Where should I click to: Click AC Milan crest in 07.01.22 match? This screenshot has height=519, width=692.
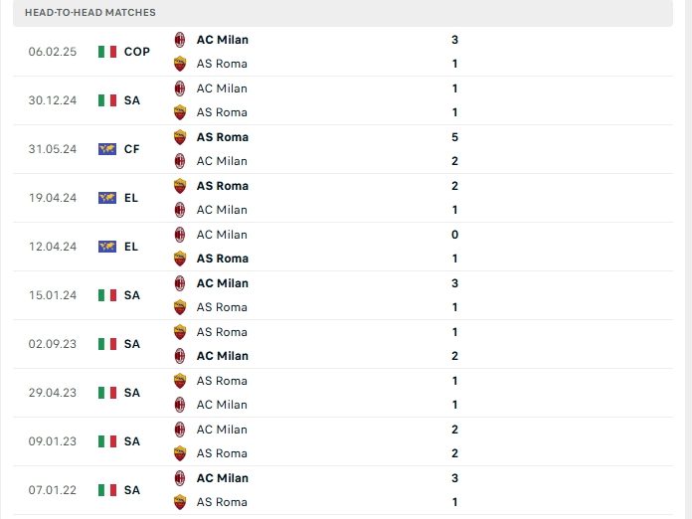click(180, 478)
